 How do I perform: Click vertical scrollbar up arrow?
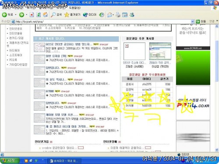click(x=217, y=26)
